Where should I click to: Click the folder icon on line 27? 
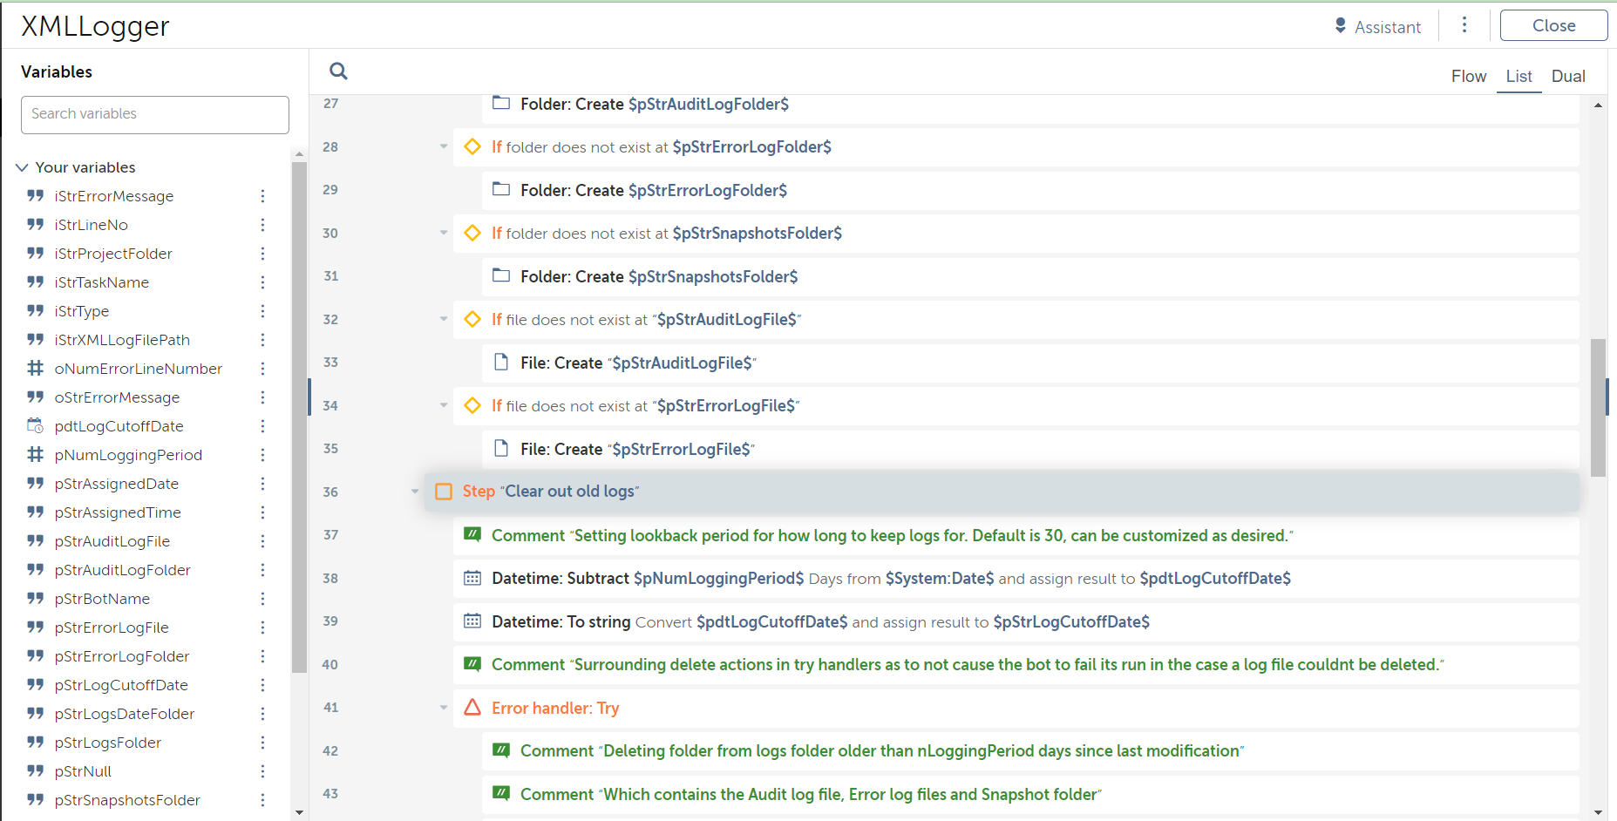[x=501, y=104]
